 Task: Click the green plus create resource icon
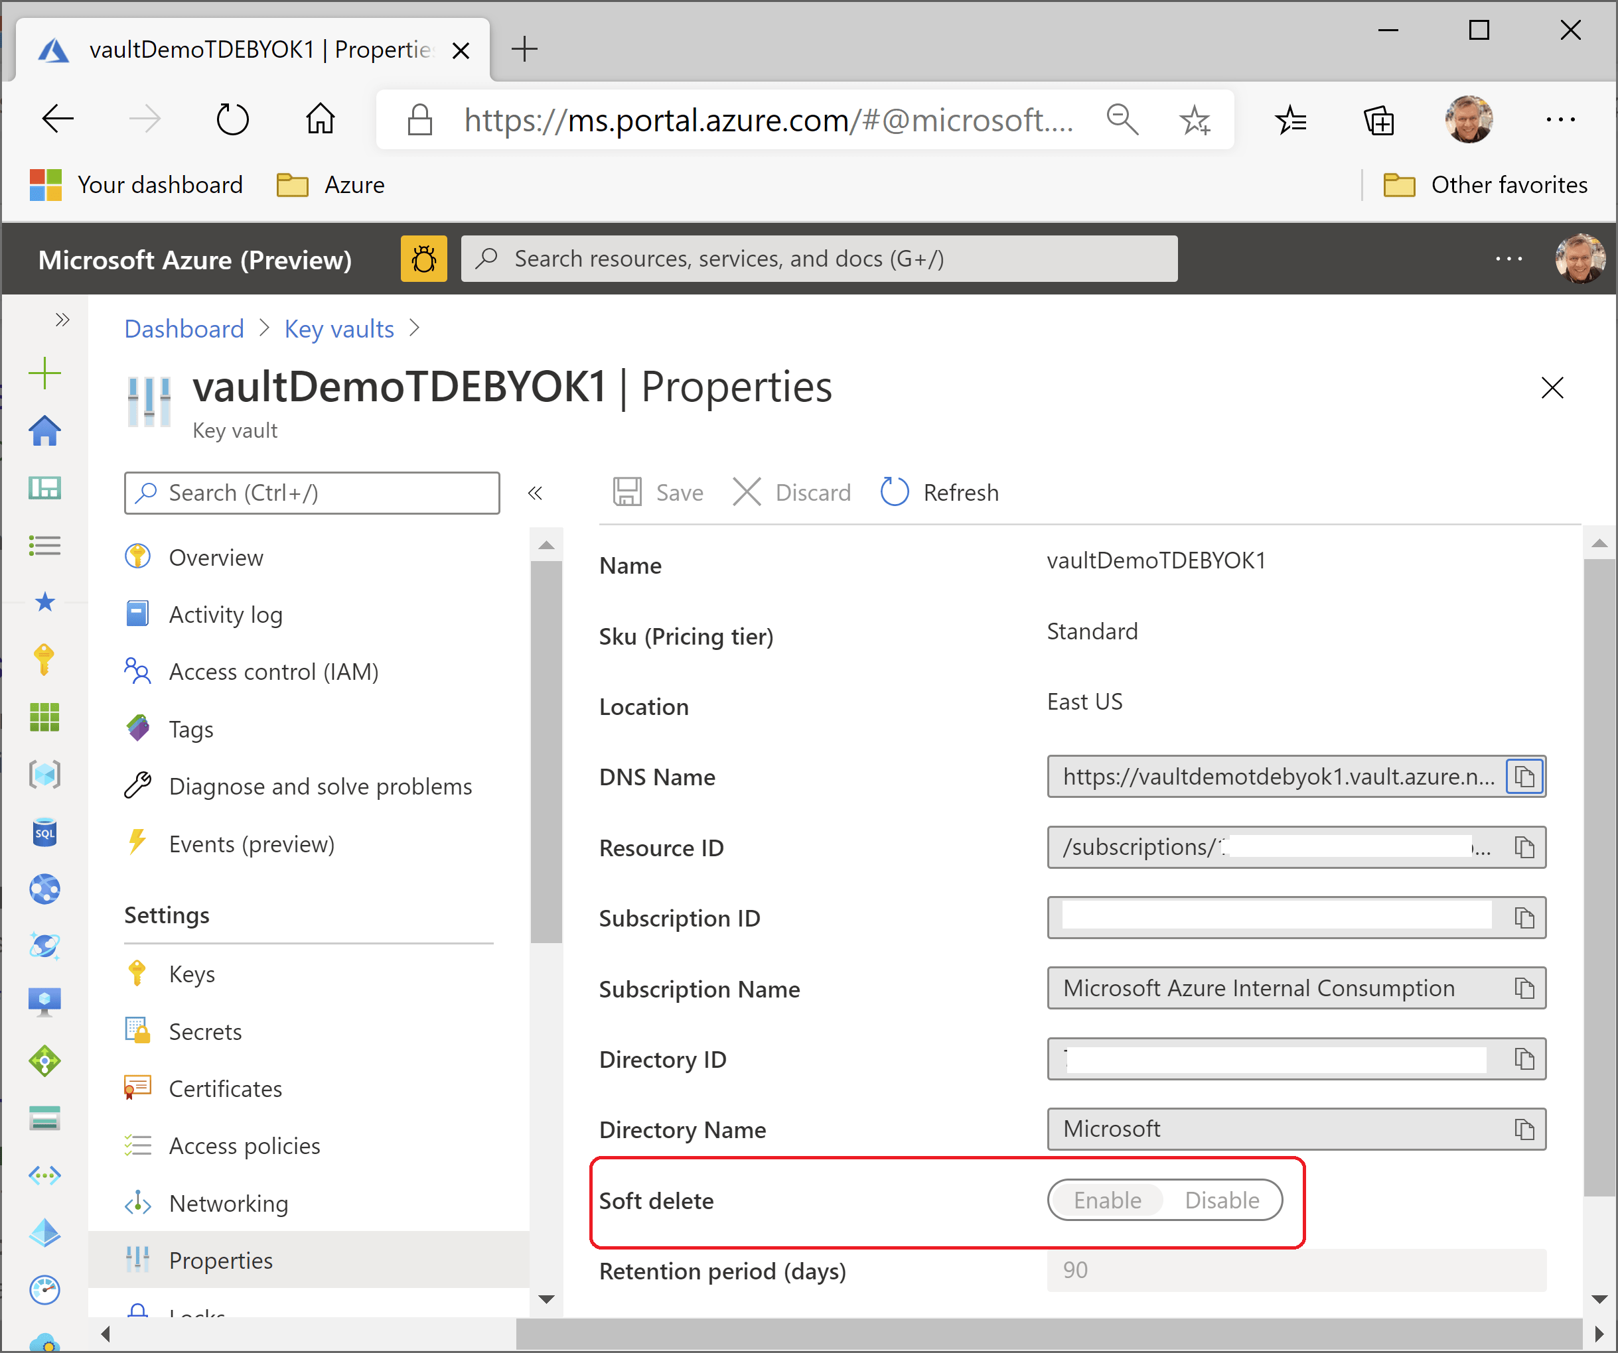pos(44,373)
